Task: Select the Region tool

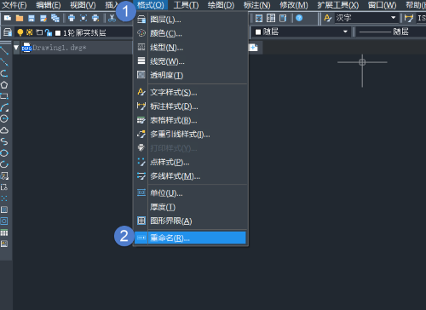Action: pyautogui.click(x=4, y=221)
